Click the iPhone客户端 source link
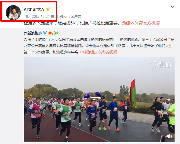This screenshot has width=180, height=144. click(x=70, y=17)
